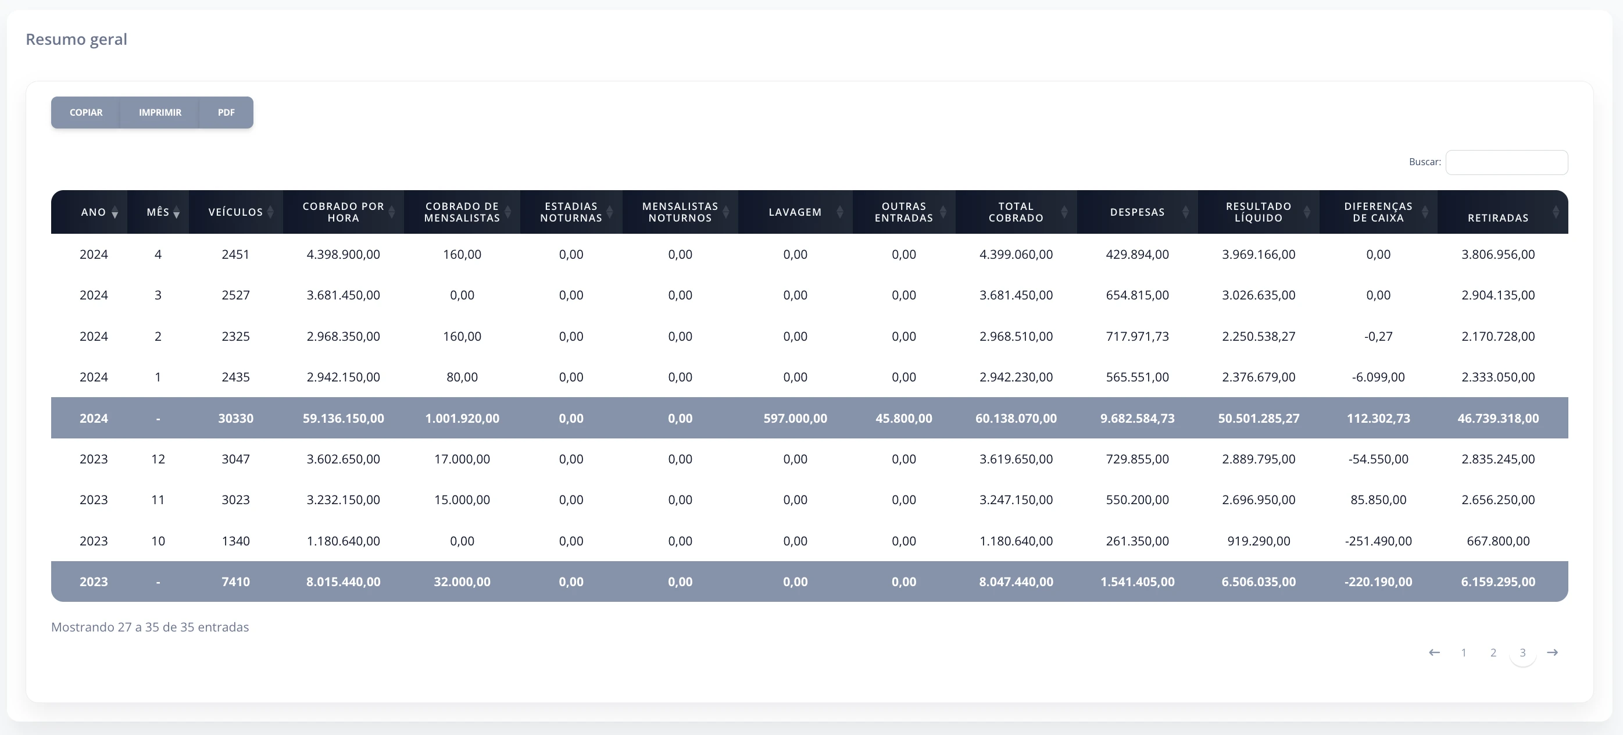Sort by RETIRADAS column header

[x=1498, y=212]
